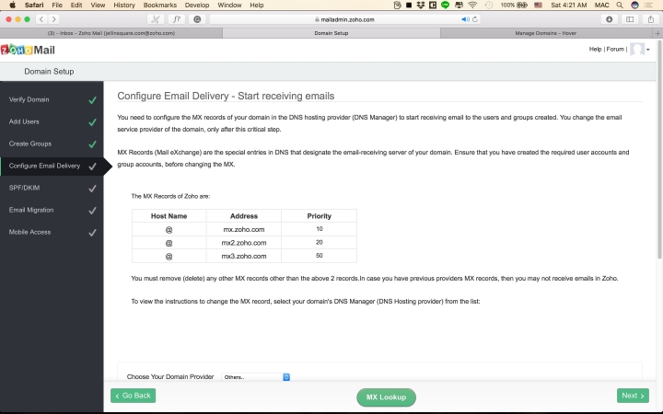Image resolution: width=663 pixels, height=414 pixels.
Task: Open the Forum link
Action: coord(615,50)
